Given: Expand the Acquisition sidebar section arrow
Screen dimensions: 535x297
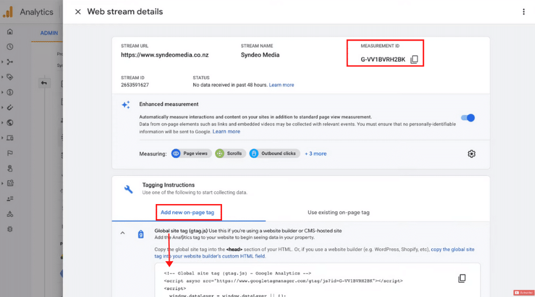Looking at the screenshot, I should 2,62.
